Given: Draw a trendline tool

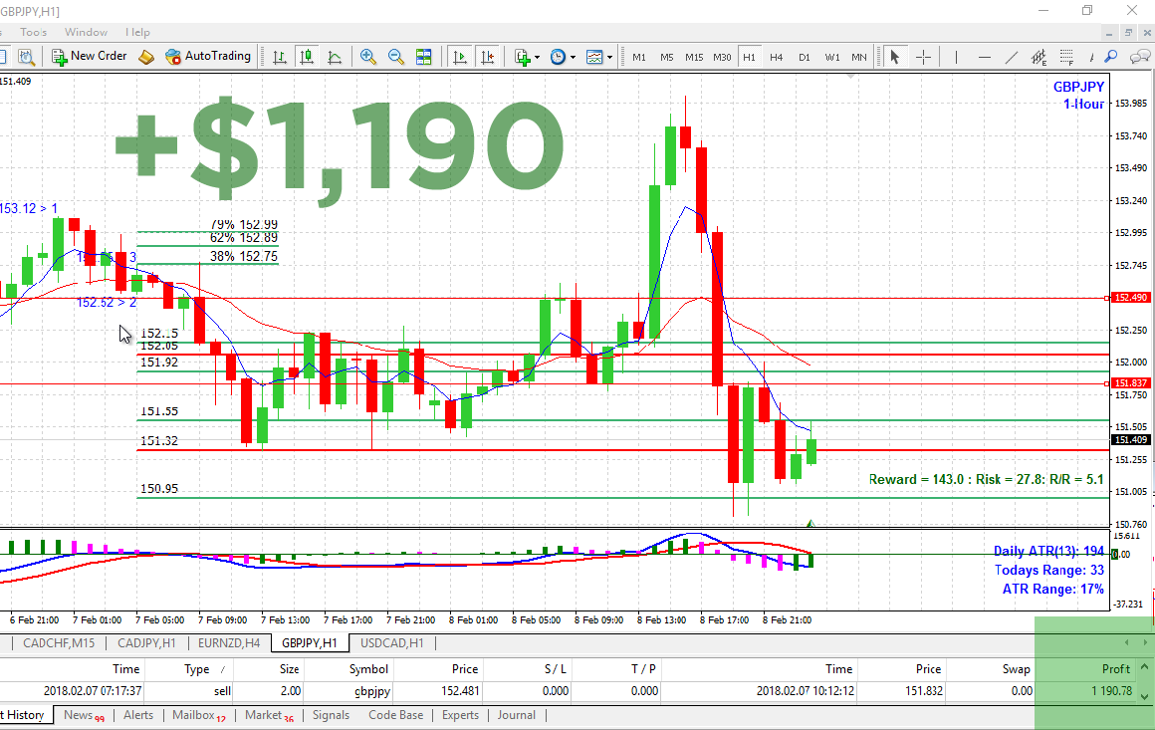Looking at the screenshot, I should tap(1012, 57).
